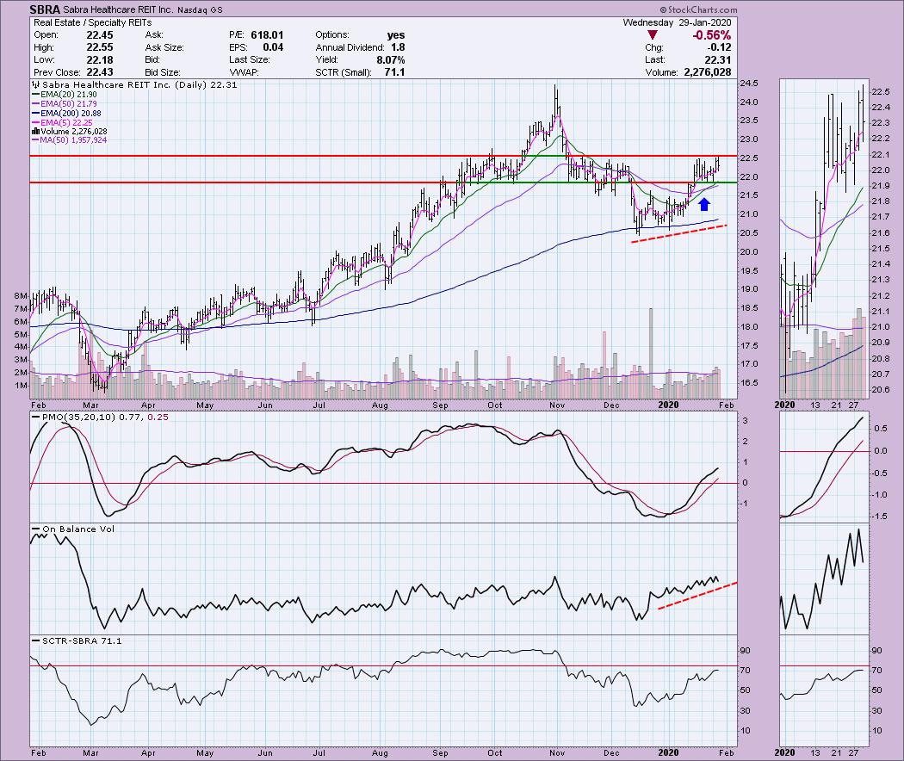Select the Annual Dividend value 1.8
This screenshot has height=761, width=904.
[x=398, y=48]
